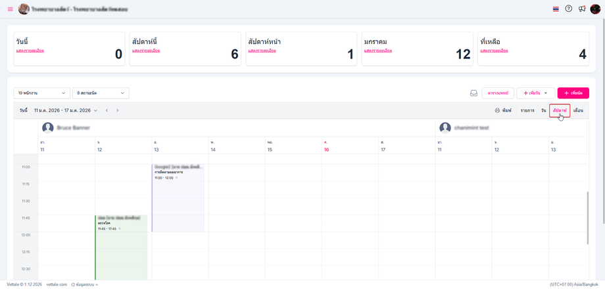Click the calendar vertical scrollbar

pyautogui.click(x=588, y=217)
